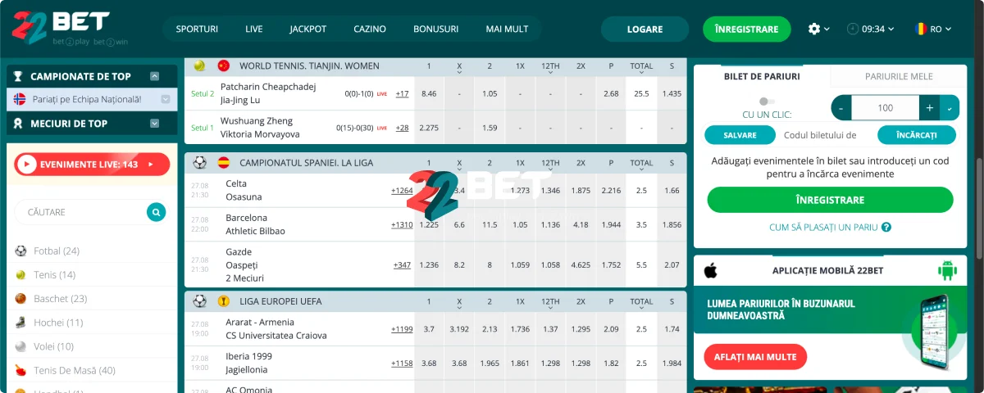984x393 pixels.
Task: Select the Tenis ball icon
Action: (20, 274)
